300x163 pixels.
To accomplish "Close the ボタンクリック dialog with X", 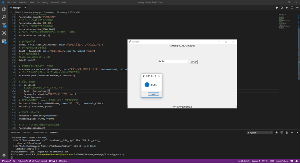I will click(159, 76).
